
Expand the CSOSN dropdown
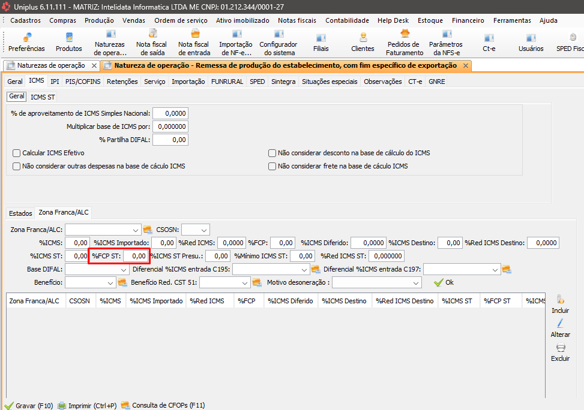click(x=203, y=230)
